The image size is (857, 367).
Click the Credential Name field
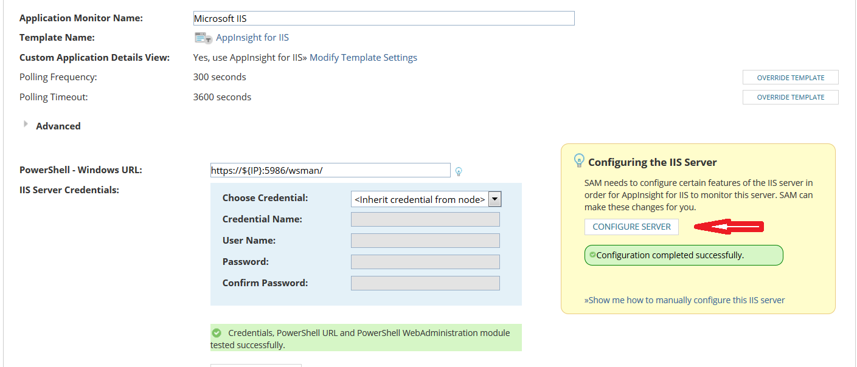pos(425,219)
